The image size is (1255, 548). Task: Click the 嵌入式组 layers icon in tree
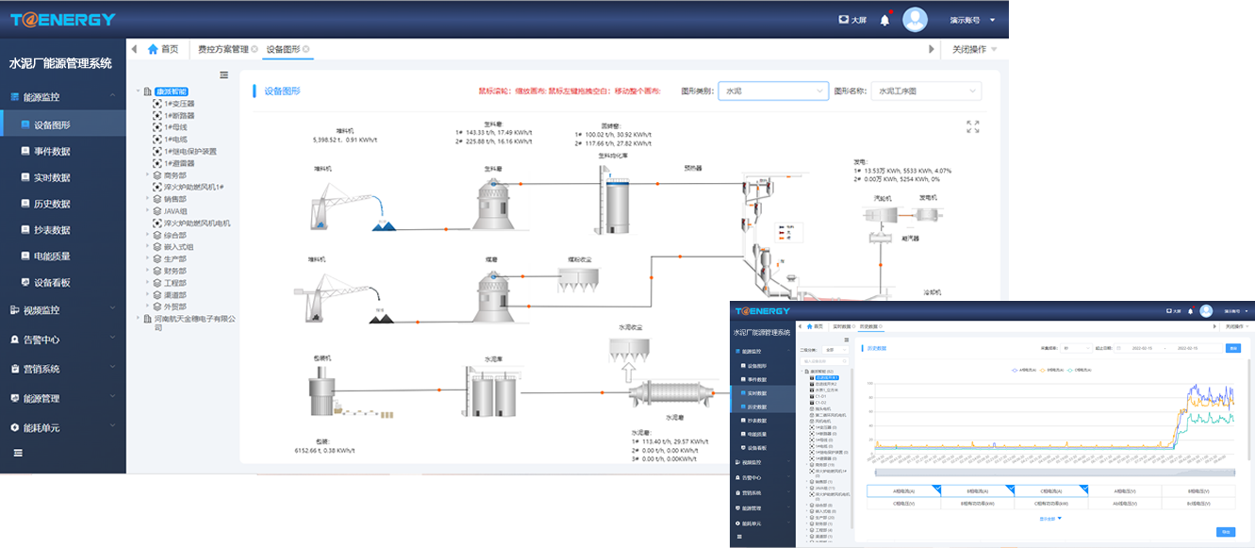point(157,247)
